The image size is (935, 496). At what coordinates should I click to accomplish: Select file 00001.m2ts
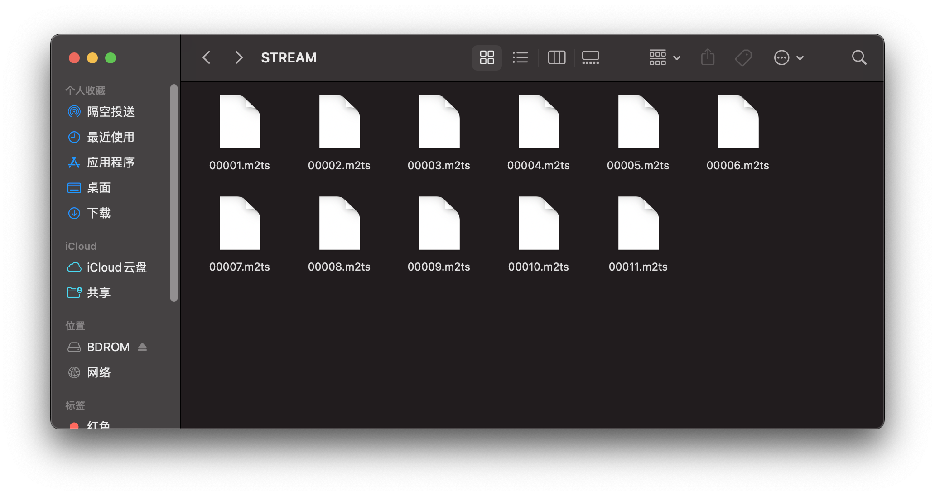[x=240, y=122]
